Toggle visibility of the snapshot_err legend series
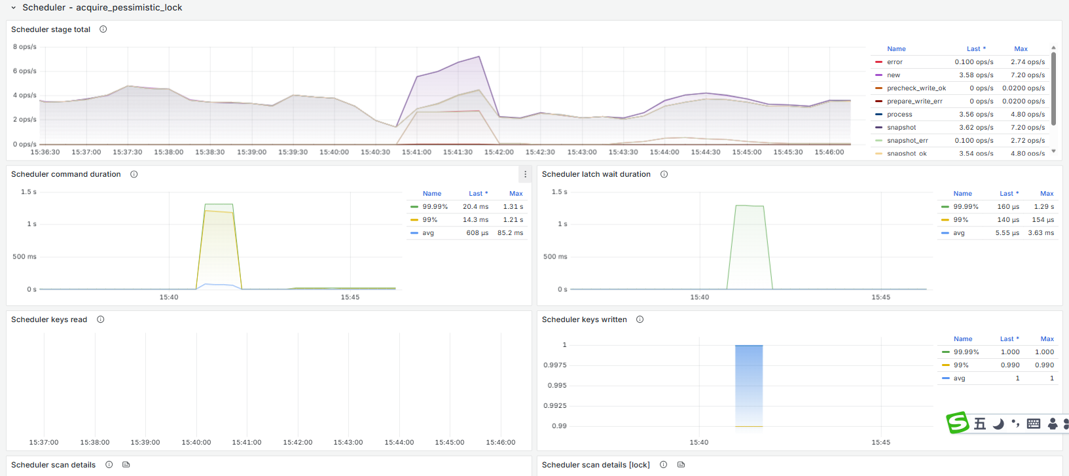The width and height of the screenshot is (1069, 476). pos(907,141)
